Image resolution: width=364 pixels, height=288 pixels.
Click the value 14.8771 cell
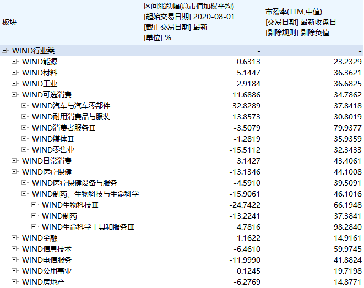click(x=312, y=282)
